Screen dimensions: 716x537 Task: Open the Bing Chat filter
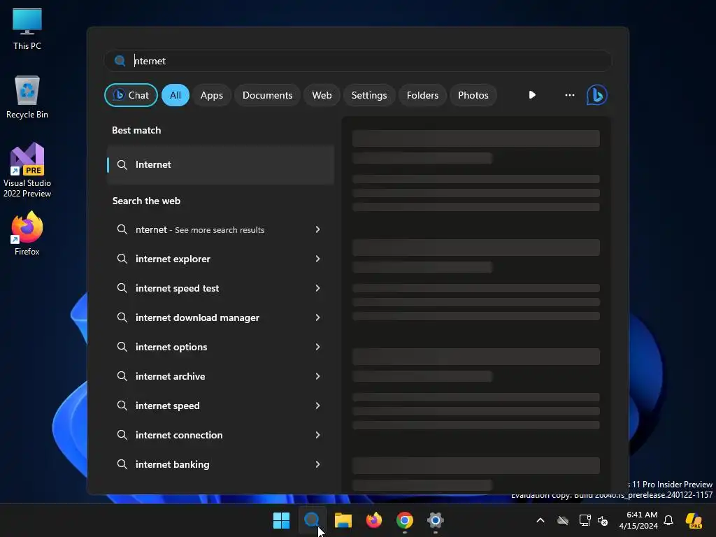click(x=131, y=95)
